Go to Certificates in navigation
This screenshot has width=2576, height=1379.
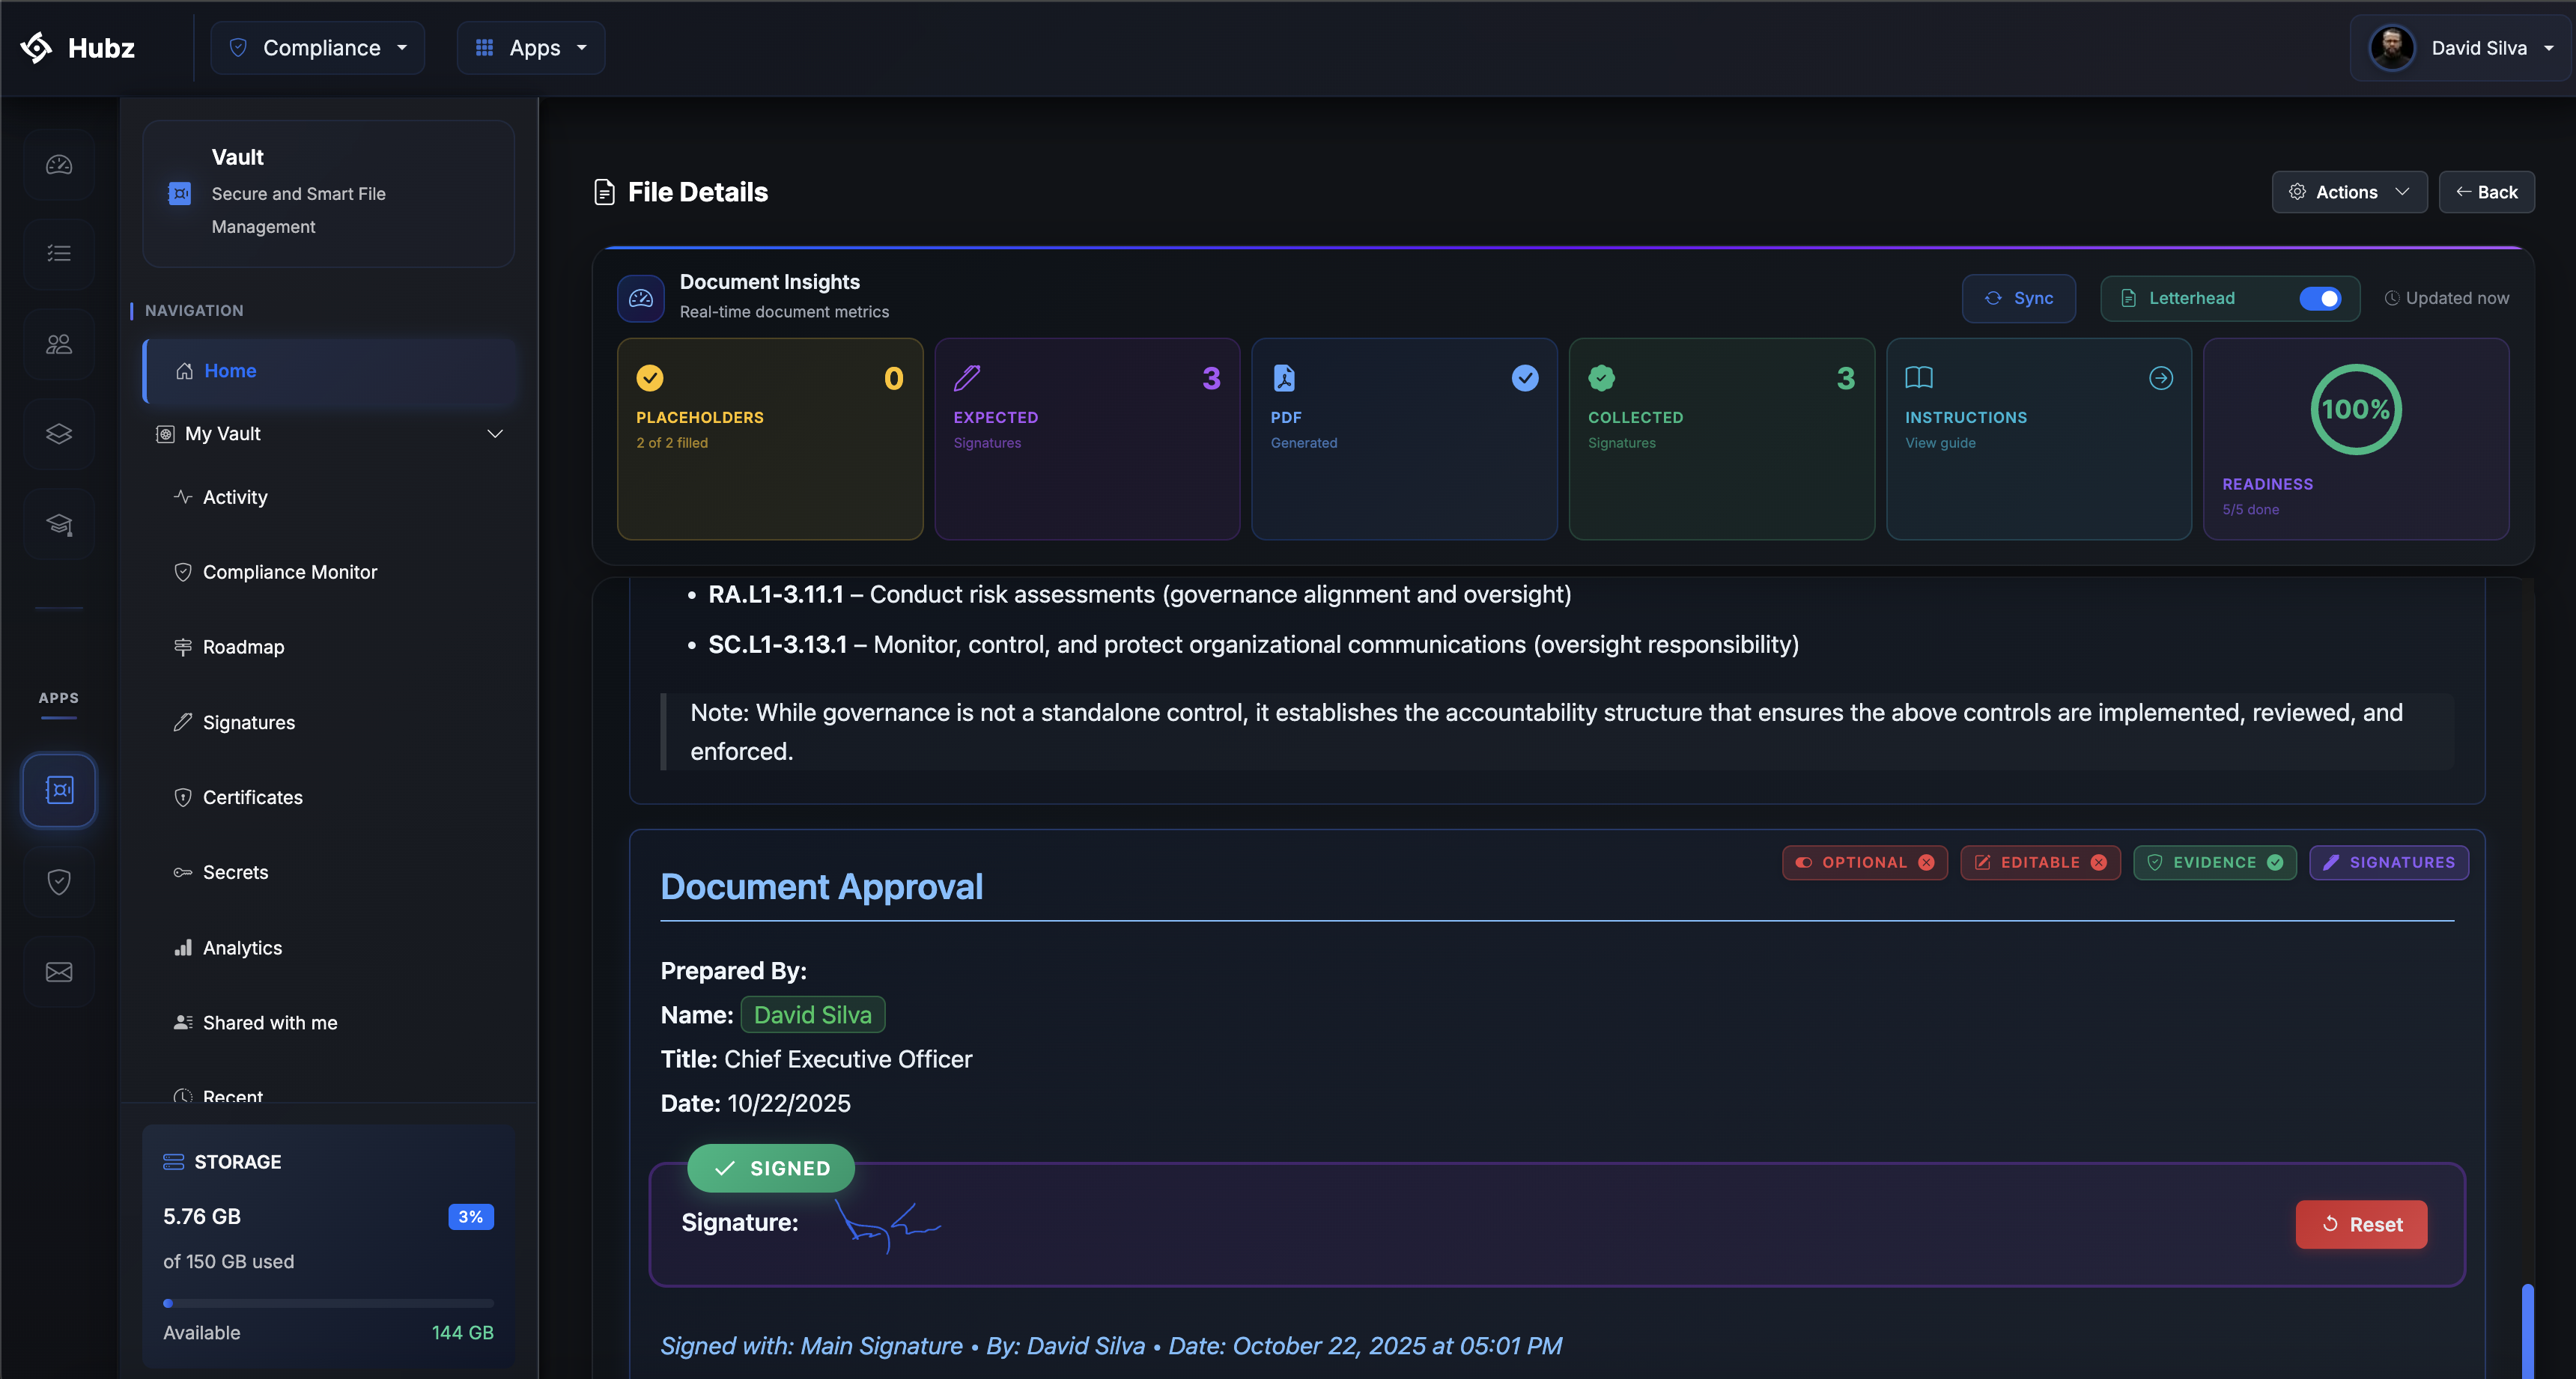pyautogui.click(x=252, y=797)
